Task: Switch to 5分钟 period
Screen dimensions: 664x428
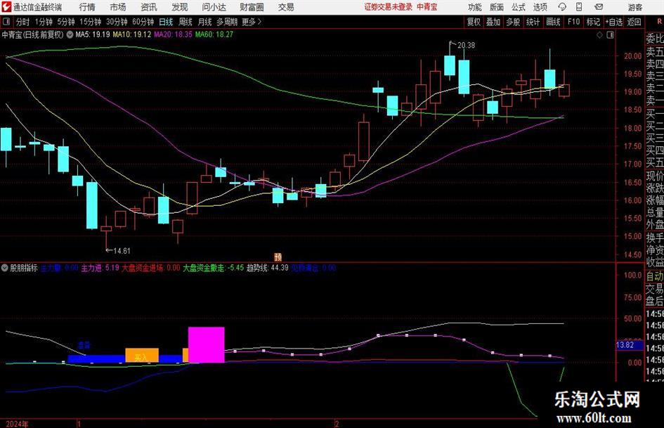Action: pos(66,22)
